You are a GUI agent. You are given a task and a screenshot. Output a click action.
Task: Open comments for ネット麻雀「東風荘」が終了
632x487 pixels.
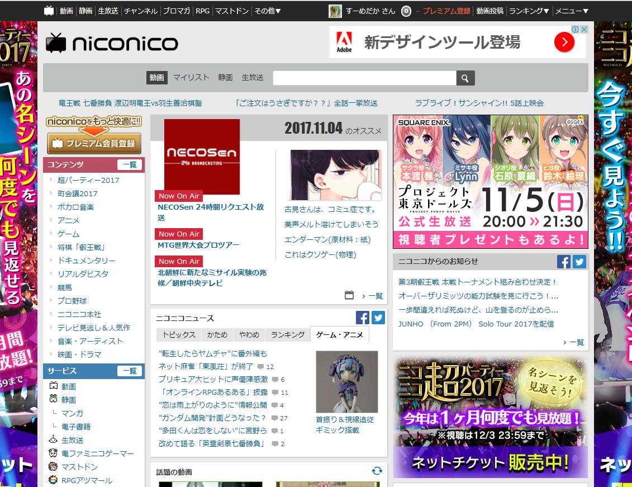265,366
